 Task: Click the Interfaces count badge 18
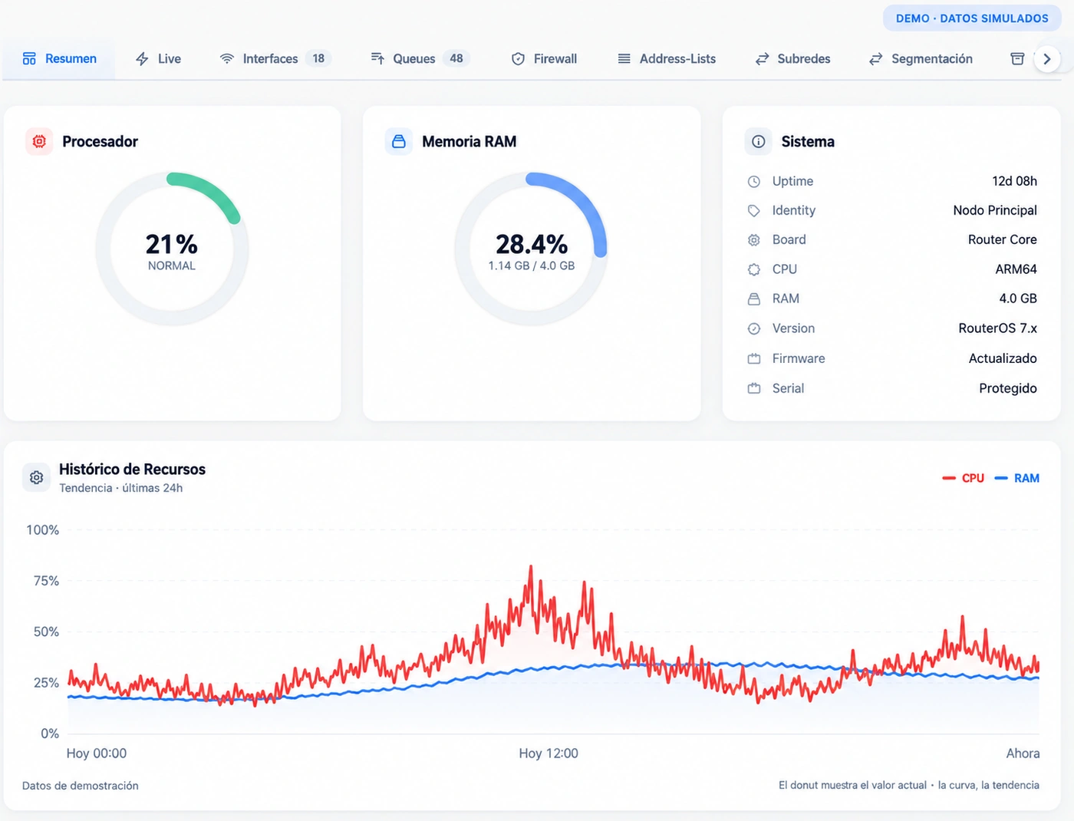pos(318,58)
